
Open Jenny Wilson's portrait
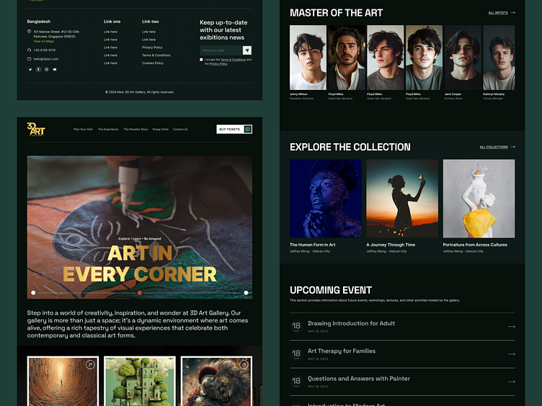[x=308, y=58]
